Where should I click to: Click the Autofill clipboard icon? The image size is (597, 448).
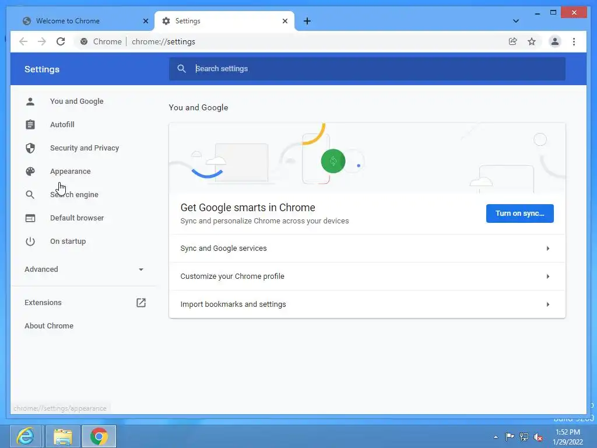pyautogui.click(x=30, y=125)
